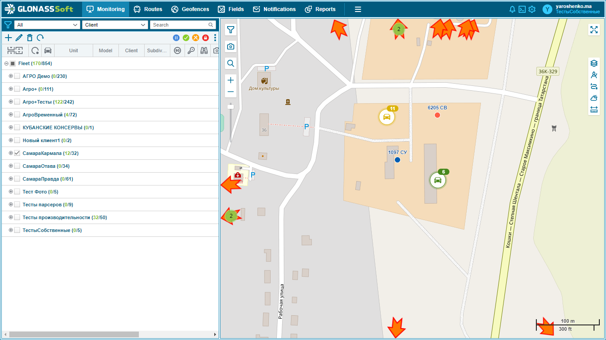
Task: Click the speed limit 90 column icon
Action: (x=177, y=50)
